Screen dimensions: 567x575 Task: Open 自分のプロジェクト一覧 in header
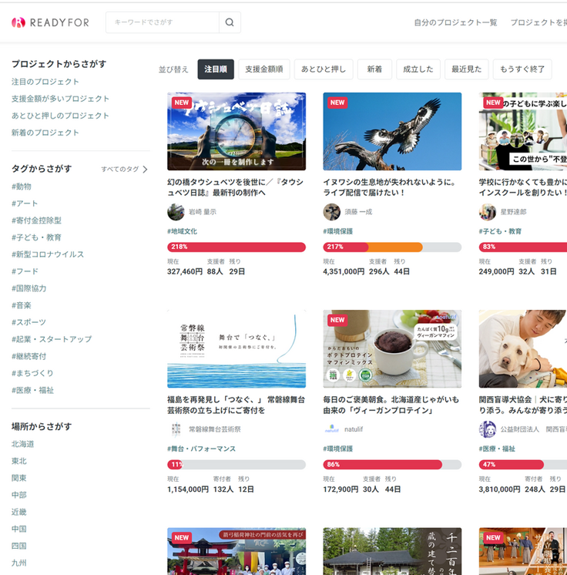pyautogui.click(x=455, y=22)
